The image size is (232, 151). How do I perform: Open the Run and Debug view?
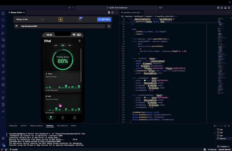3,33
